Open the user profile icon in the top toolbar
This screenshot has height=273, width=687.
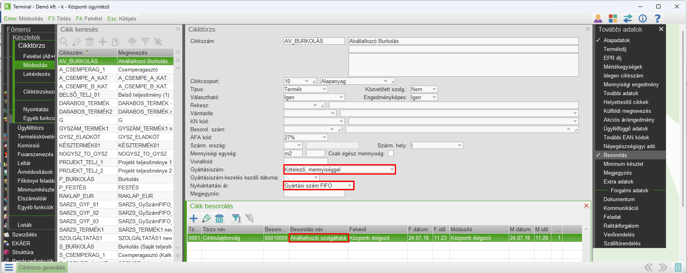point(598,18)
